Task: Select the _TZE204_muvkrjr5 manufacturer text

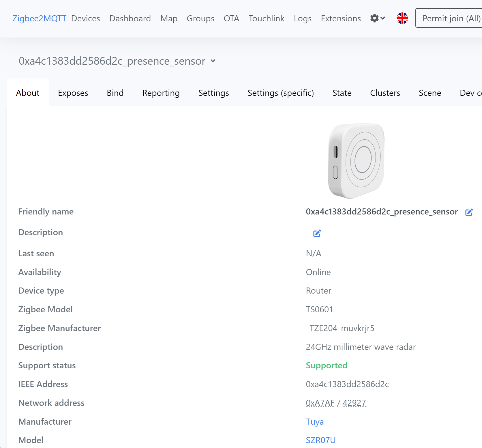Action: [340, 328]
